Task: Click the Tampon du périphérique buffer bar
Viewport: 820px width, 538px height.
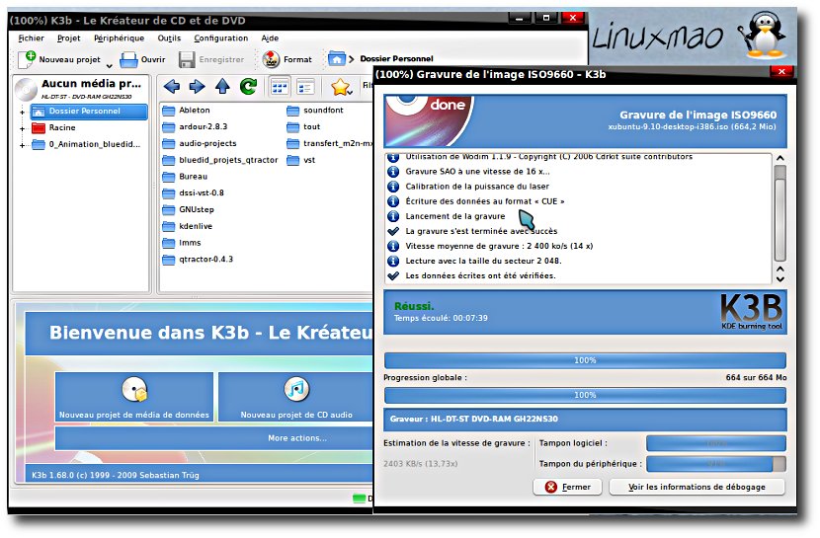Action: [716, 463]
